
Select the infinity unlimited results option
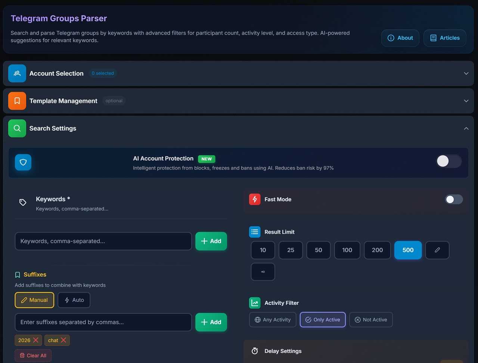pos(263,272)
